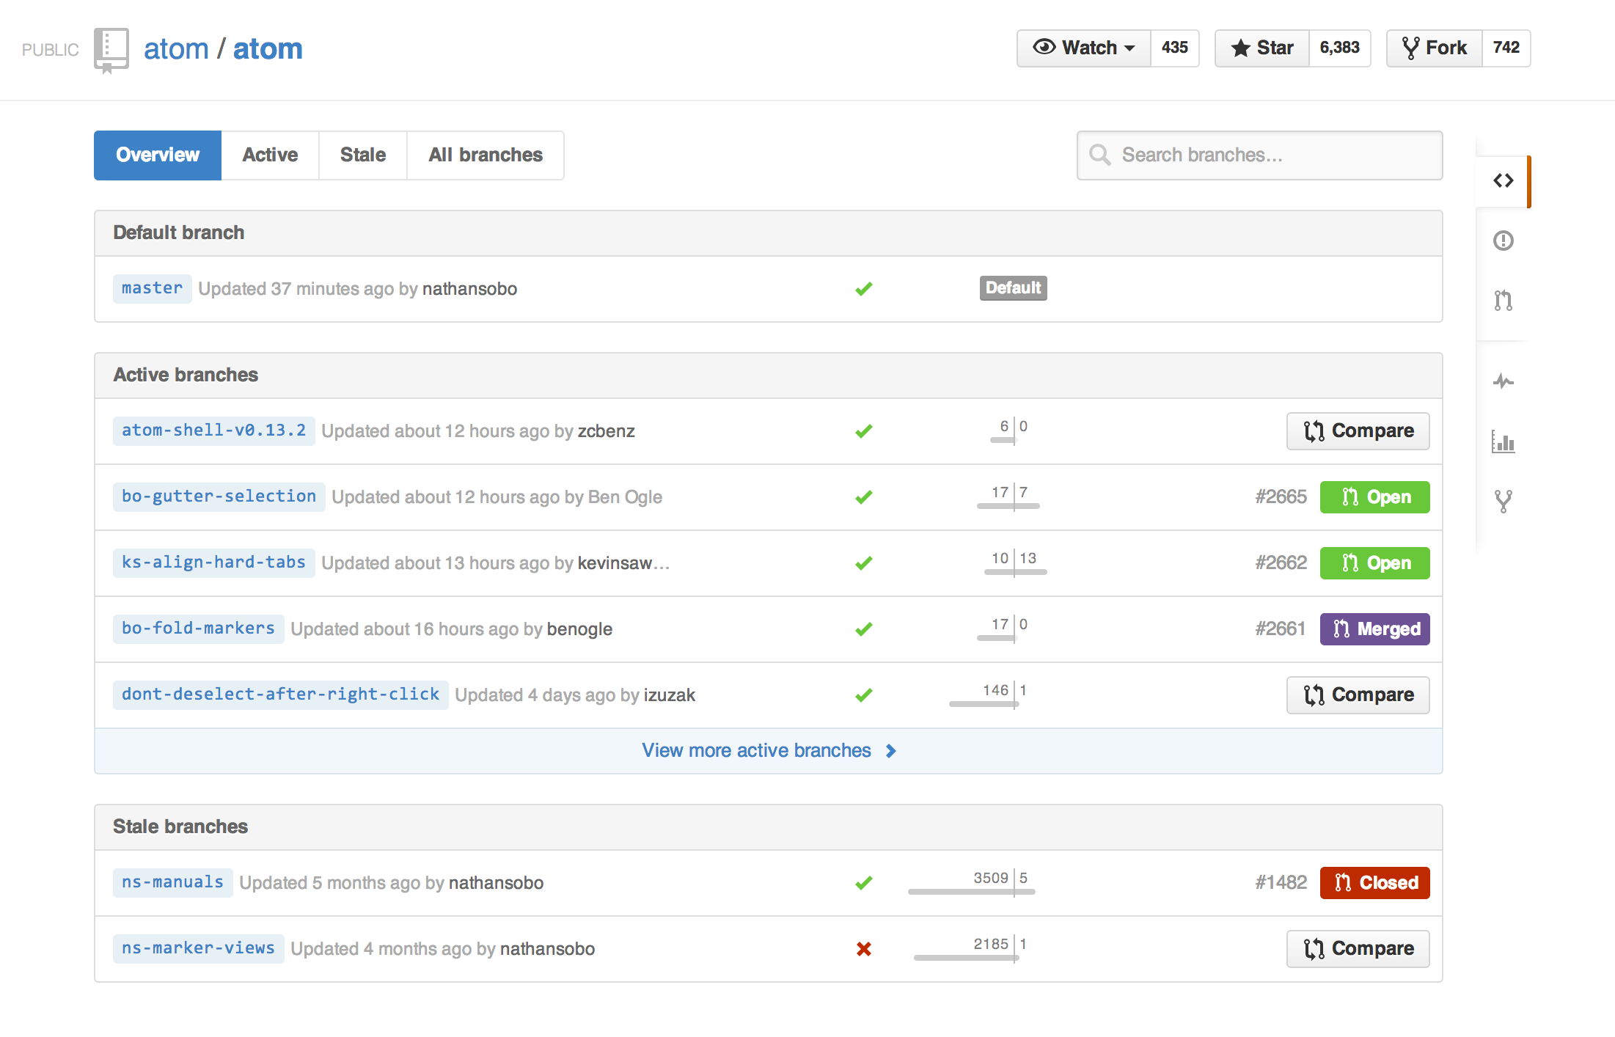Click the search magnifier icon
Viewport: 1615px width, 1037px height.
tap(1099, 155)
